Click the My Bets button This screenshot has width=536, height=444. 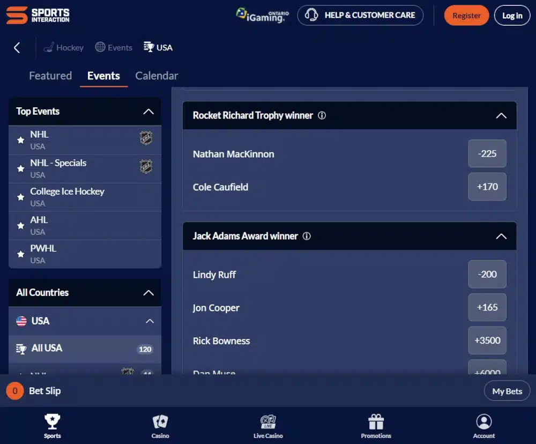507,391
